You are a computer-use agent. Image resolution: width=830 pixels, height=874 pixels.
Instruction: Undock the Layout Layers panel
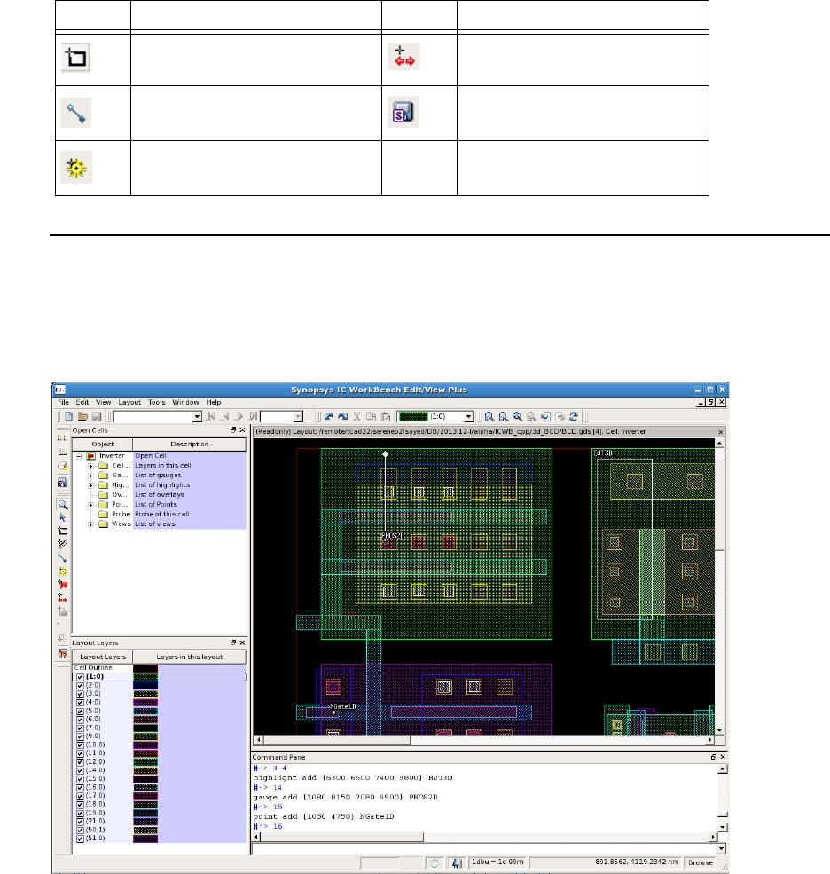(233, 642)
